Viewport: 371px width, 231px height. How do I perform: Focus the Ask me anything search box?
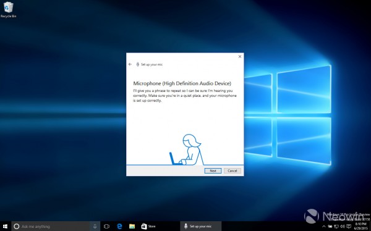51,227
